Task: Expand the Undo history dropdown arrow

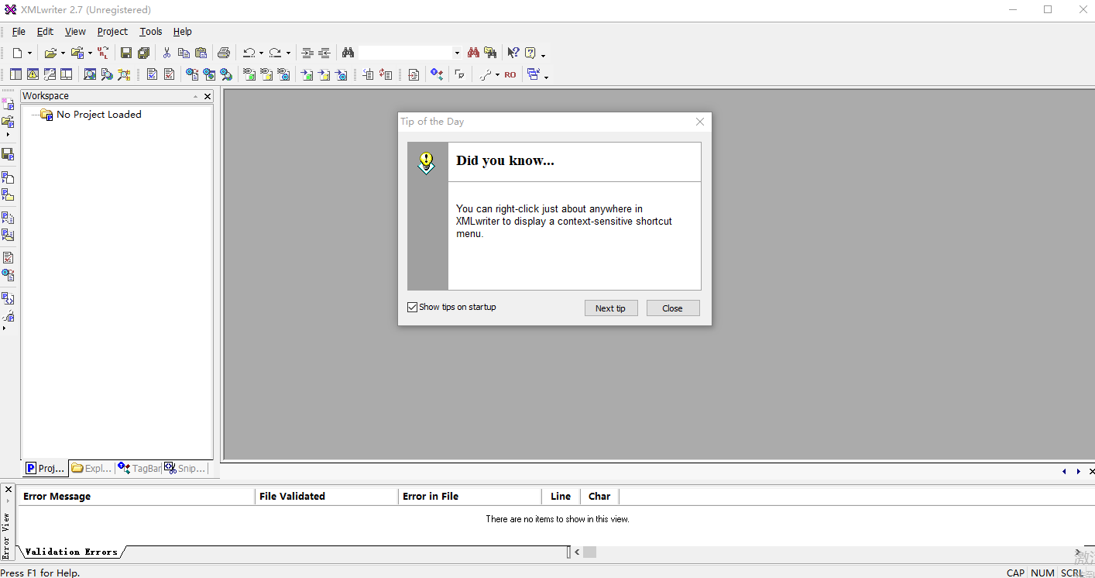Action: coord(261,53)
